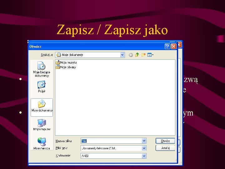Select the Moja muzyka folder

click(x=66, y=63)
